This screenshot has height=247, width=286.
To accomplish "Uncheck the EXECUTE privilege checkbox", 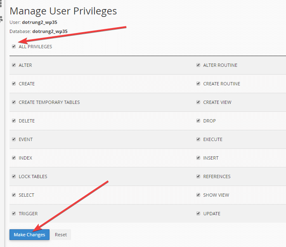I will pyautogui.click(x=199, y=139).
